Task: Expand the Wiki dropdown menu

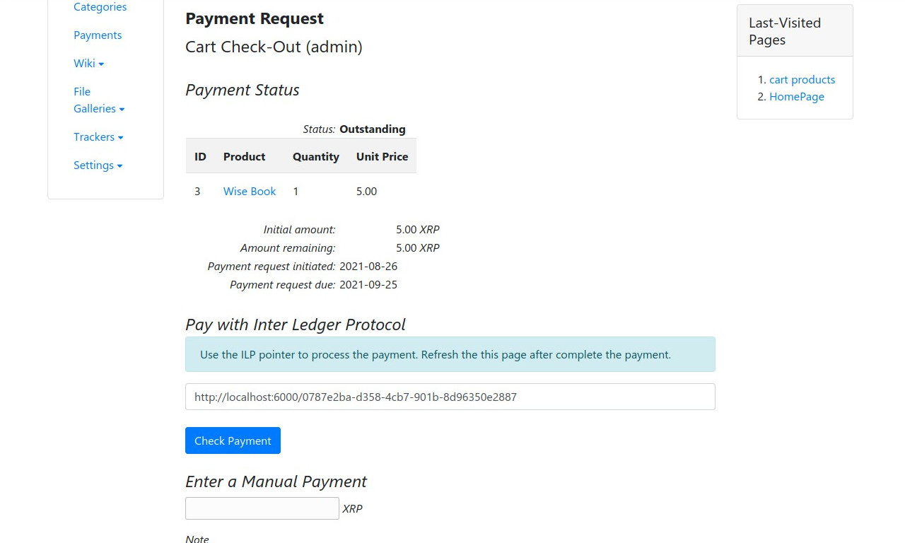Action: tap(88, 64)
